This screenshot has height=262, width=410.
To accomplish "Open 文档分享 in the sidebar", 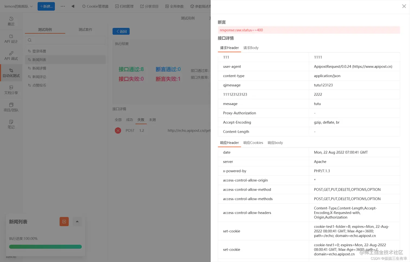I will 11,90.
